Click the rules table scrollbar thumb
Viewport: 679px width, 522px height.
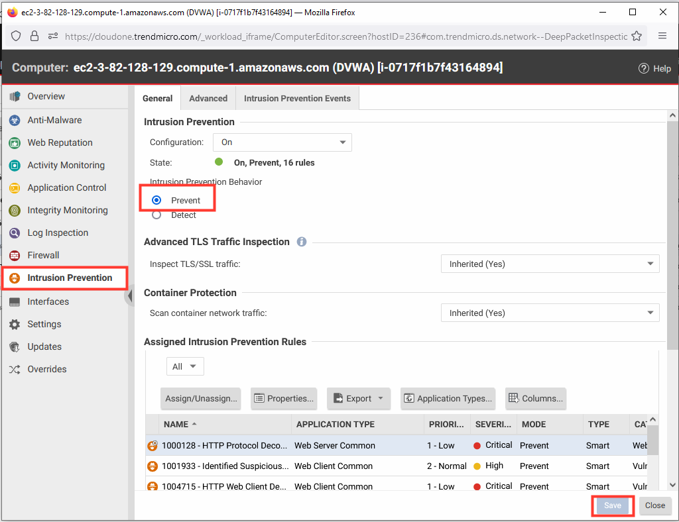652,441
